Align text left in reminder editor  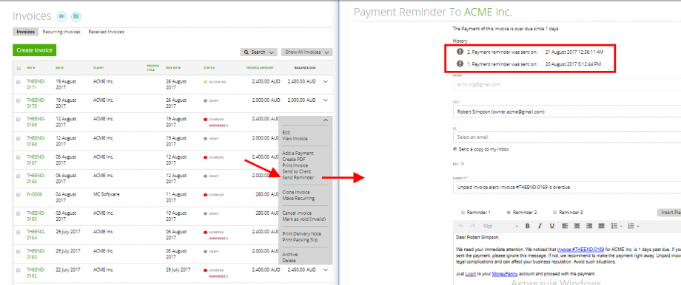[565, 226]
